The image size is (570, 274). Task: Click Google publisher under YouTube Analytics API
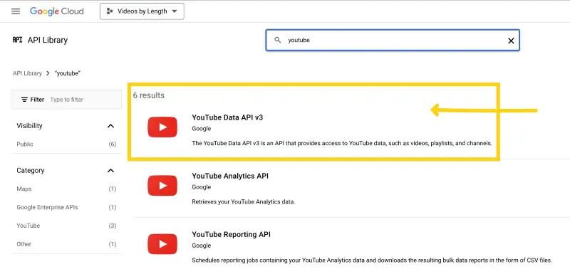tap(202, 187)
